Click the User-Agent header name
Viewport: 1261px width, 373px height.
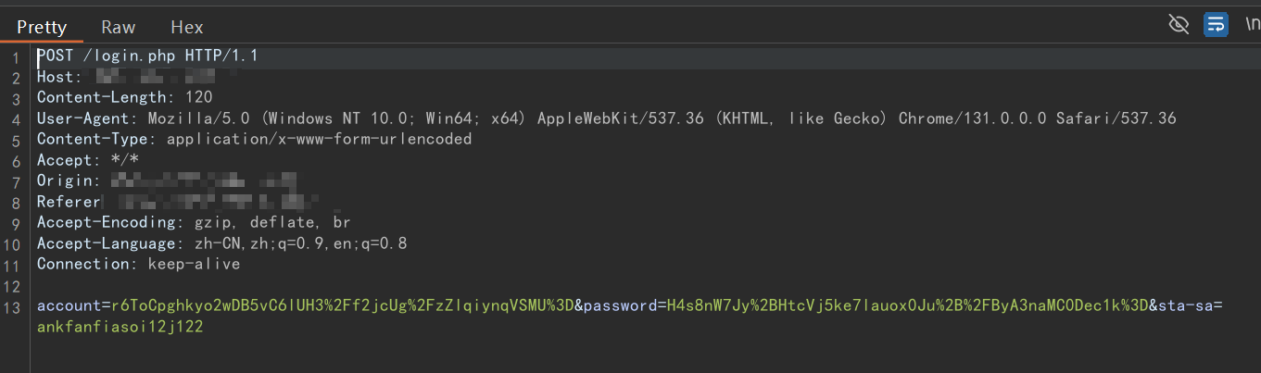[87, 118]
